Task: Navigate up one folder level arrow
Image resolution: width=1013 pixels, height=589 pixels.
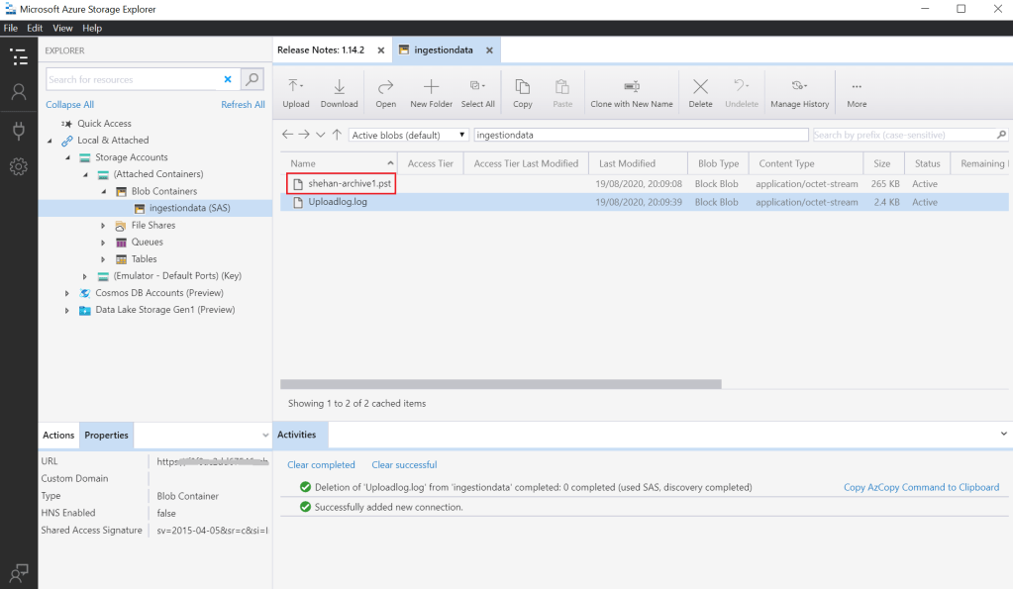Action: 337,135
